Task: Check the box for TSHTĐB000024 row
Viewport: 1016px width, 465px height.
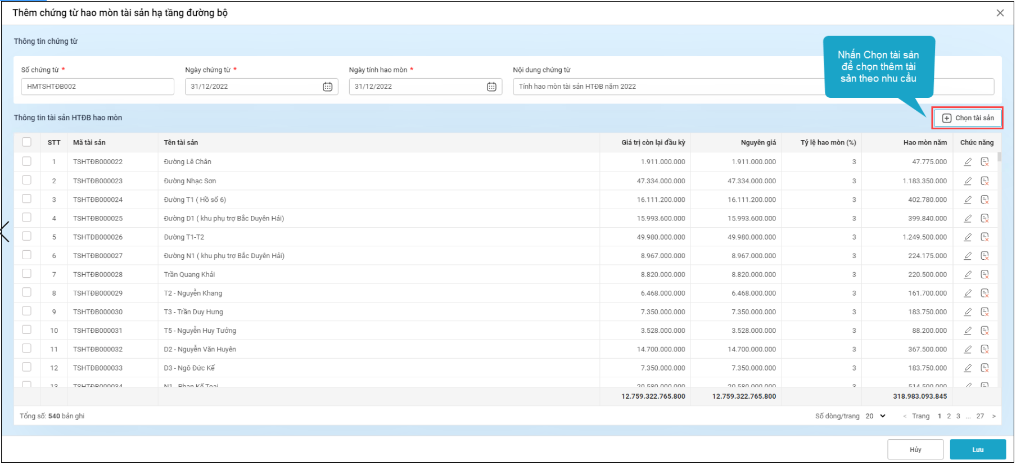Action: pyautogui.click(x=26, y=199)
